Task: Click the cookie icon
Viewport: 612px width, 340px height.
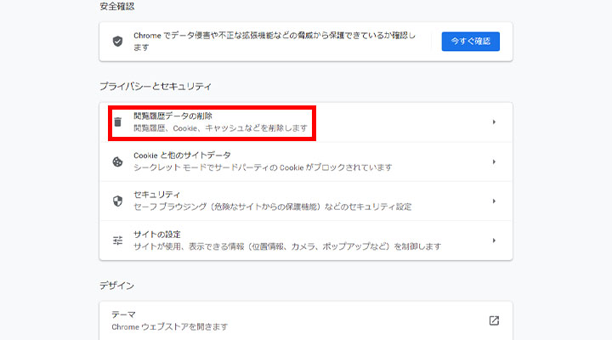Action: tap(117, 161)
